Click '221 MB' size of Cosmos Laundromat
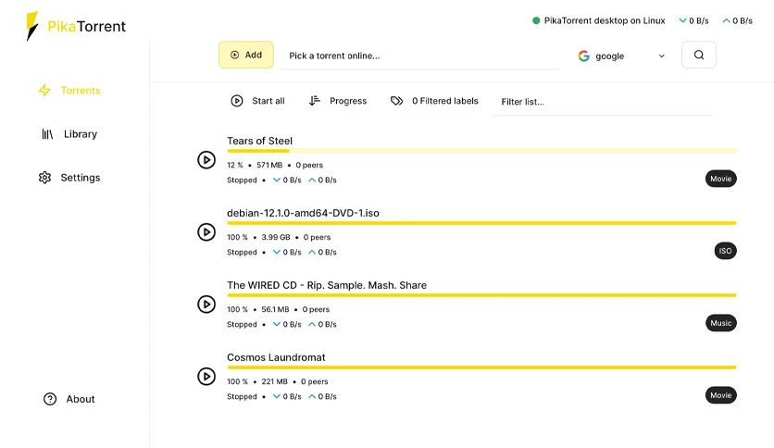The width and height of the screenshot is (774, 448). (274, 381)
